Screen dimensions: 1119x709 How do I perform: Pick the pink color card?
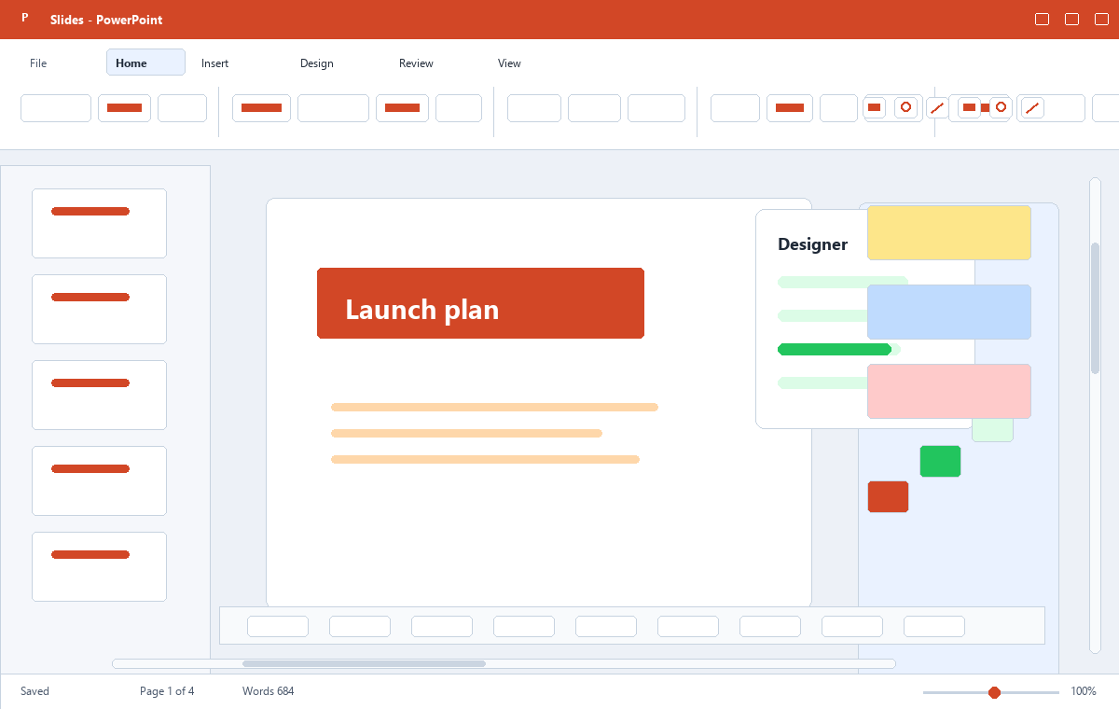click(x=949, y=391)
